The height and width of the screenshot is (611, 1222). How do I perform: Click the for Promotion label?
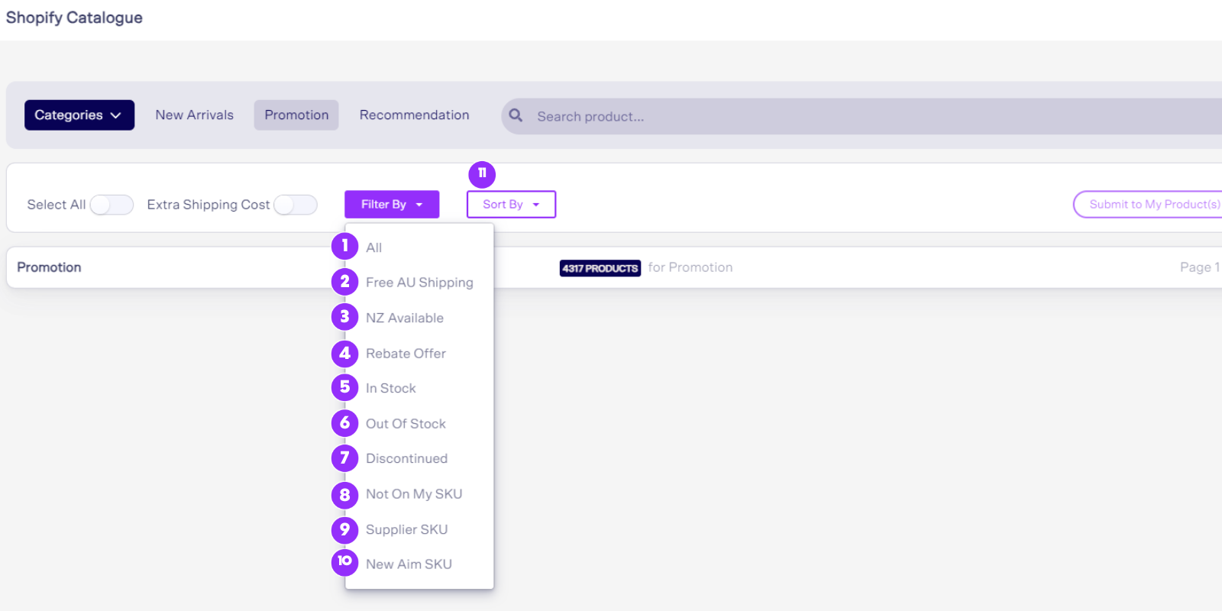point(690,267)
